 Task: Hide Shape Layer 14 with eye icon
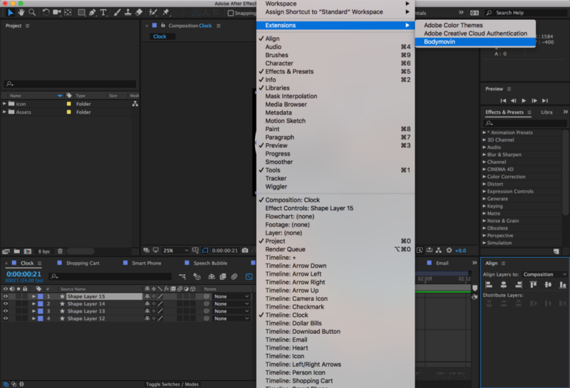[x=6, y=304]
